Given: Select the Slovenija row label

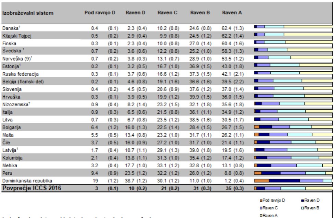Looking at the screenshot, I should (x=12, y=89).
